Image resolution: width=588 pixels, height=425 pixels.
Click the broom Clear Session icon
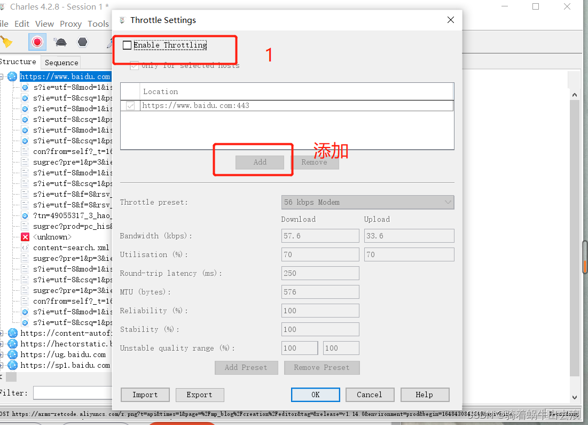6,42
